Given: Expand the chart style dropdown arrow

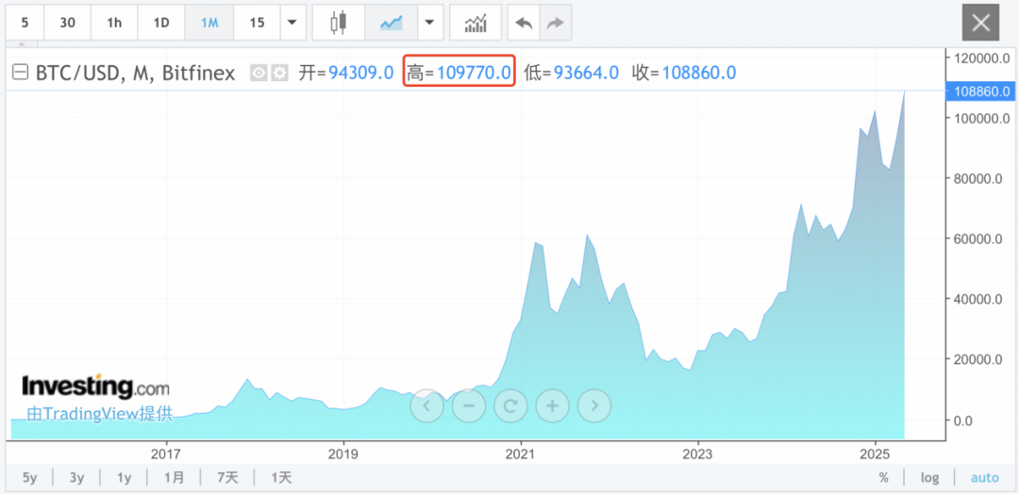Looking at the screenshot, I should point(430,23).
